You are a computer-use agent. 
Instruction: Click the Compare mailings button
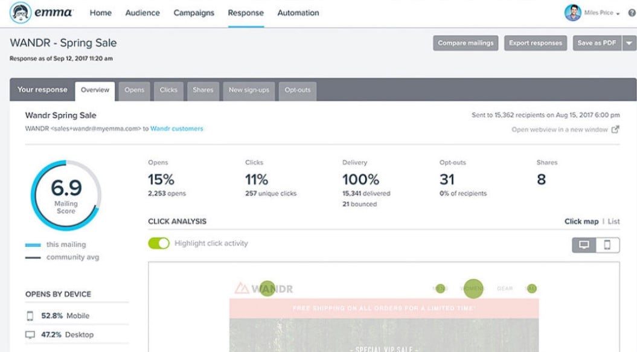pos(466,43)
